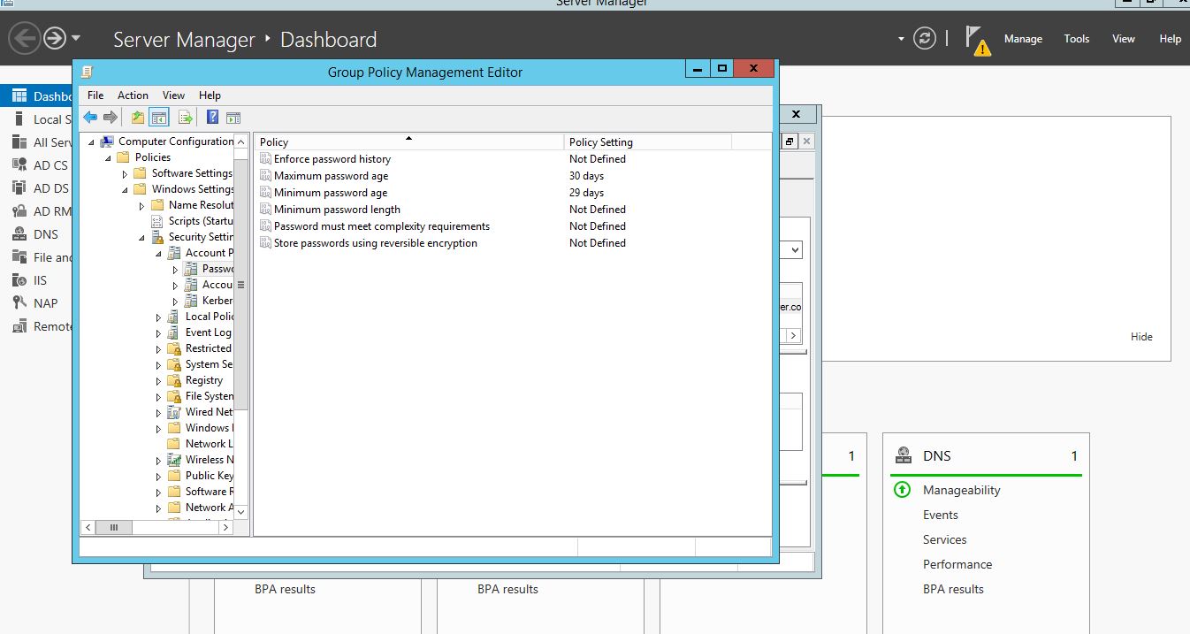Click the blue Back arrow in the editor toolbar
Image resolution: width=1190 pixels, height=634 pixels.
click(x=90, y=118)
